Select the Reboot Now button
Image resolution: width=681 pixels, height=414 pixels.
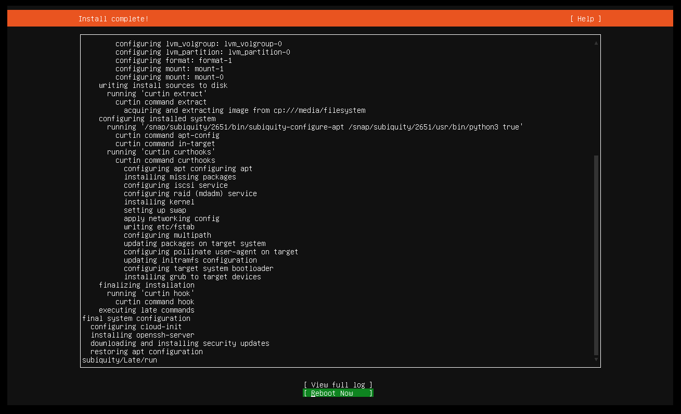tap(338, 393)
